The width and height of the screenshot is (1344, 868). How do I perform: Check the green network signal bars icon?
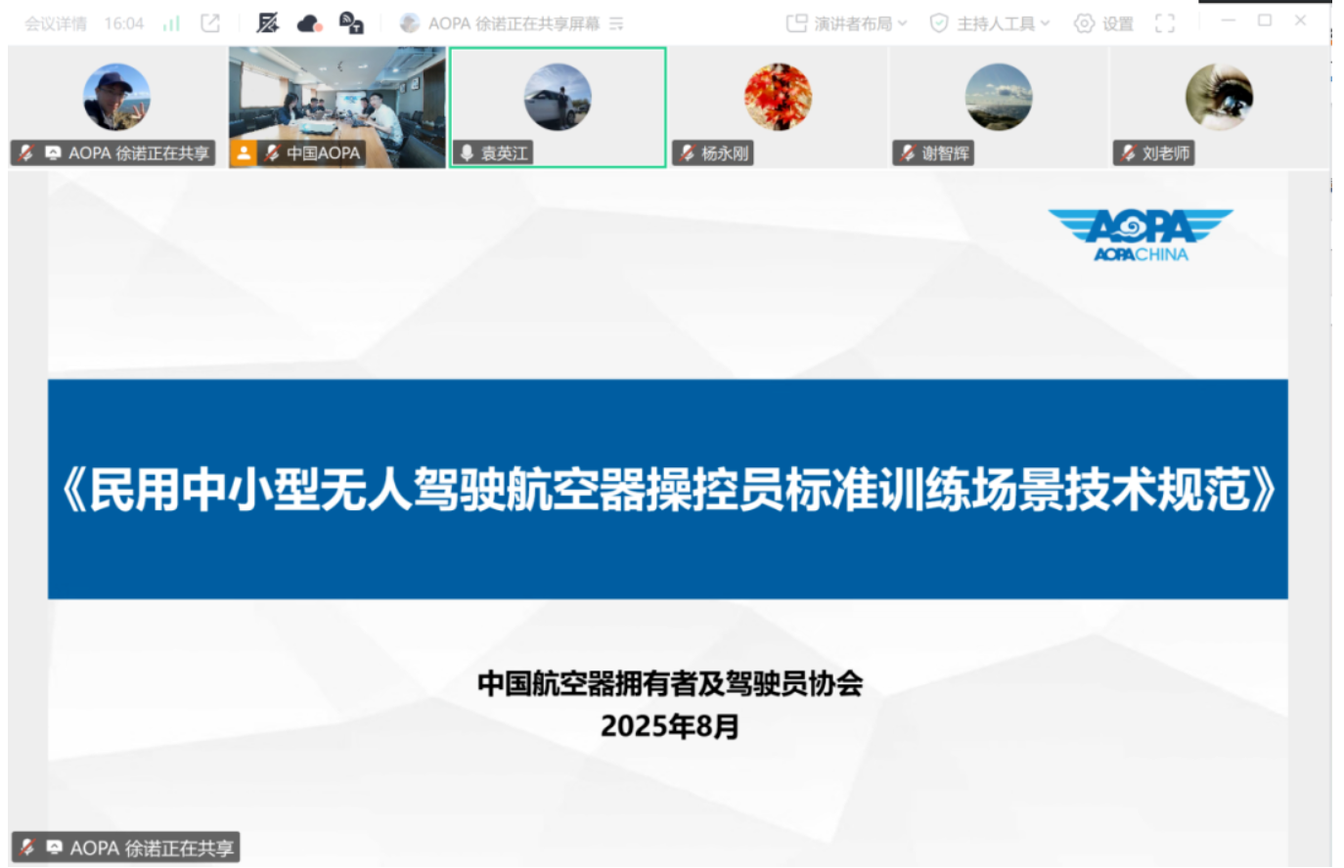pyautogui.click(x=171, y=23)
